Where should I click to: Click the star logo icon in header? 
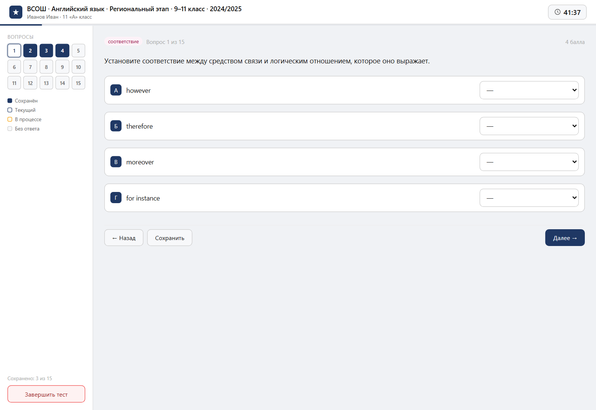[x=16, y=12]
